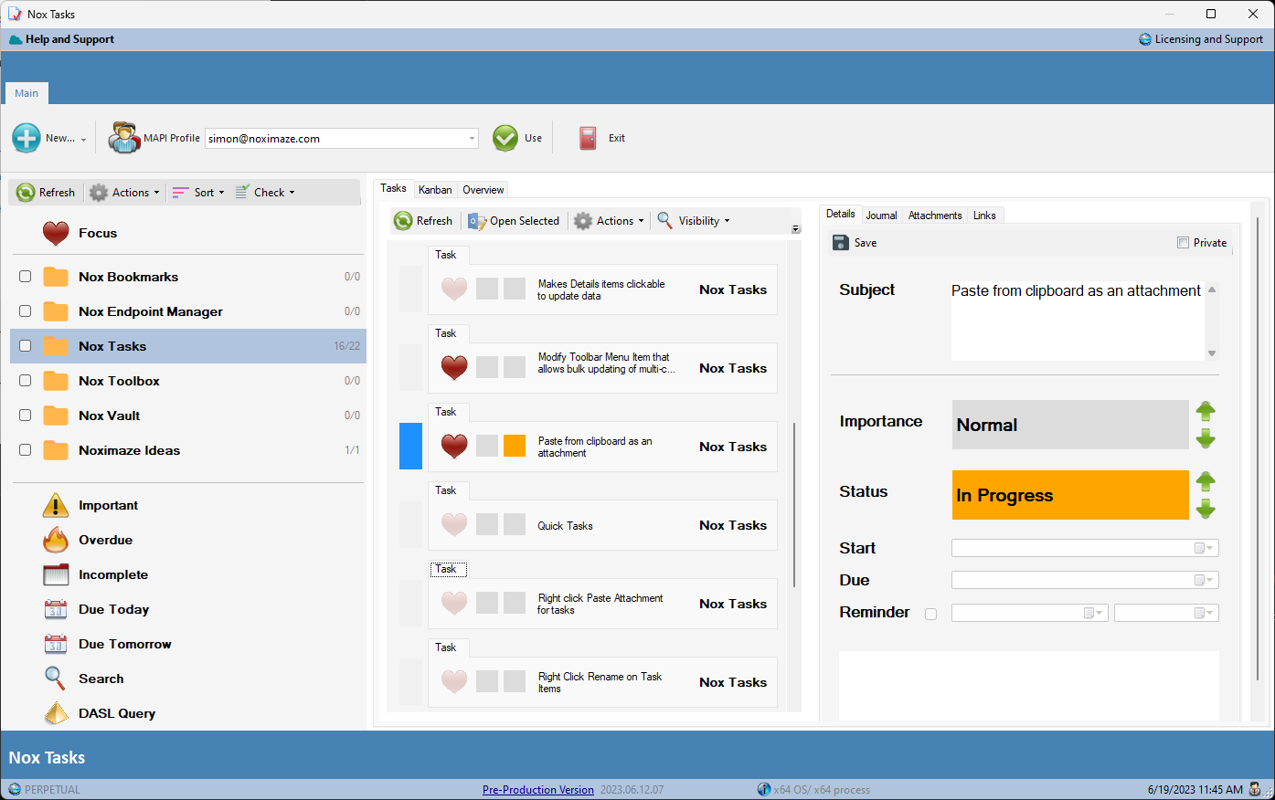Open Search with magnifier icon
This screenshot has height=800, width=1275.
(55, 679)
